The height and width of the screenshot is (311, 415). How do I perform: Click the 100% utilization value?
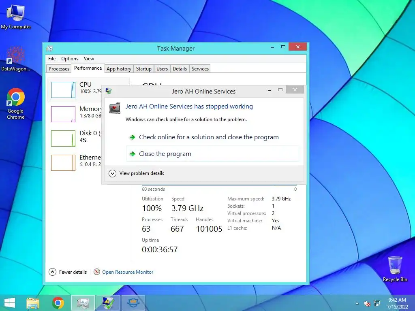coord(152,208)
